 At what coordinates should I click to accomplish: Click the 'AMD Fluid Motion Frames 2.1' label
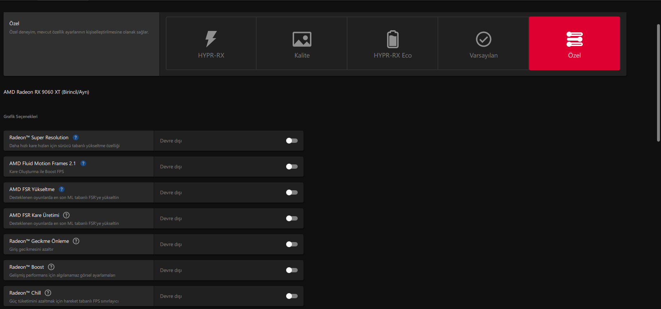click(x=43, y=163)
